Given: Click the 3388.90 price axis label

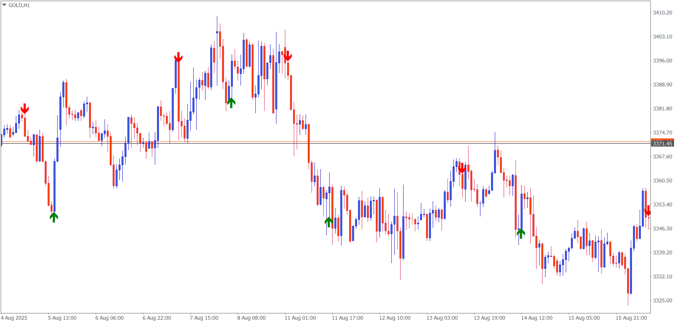Looking at the screenshot, I should 662,85.
